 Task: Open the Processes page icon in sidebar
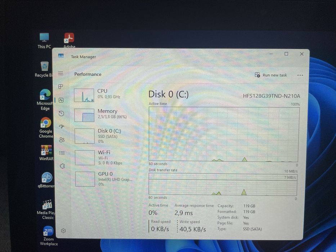(x=61, y=86)
